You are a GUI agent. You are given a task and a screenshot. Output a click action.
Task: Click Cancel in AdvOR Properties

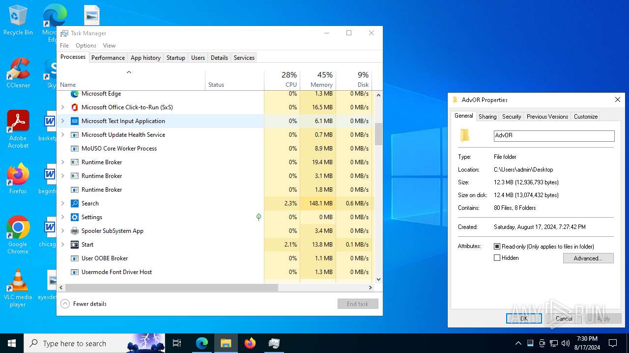[564, 319]
